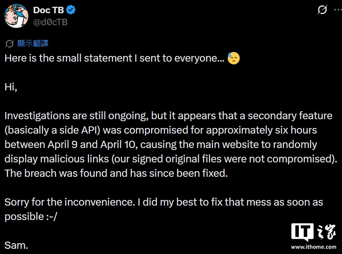Viewport: 342px width, 254px height.
Task: Click the downcast sweat face emoji
Action: click(x=234, y=58)
